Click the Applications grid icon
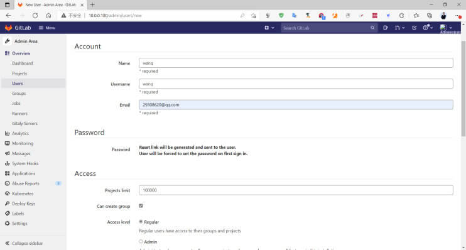Image resolution: width=466 pixels, height=250 pixels. coord(7,173)
